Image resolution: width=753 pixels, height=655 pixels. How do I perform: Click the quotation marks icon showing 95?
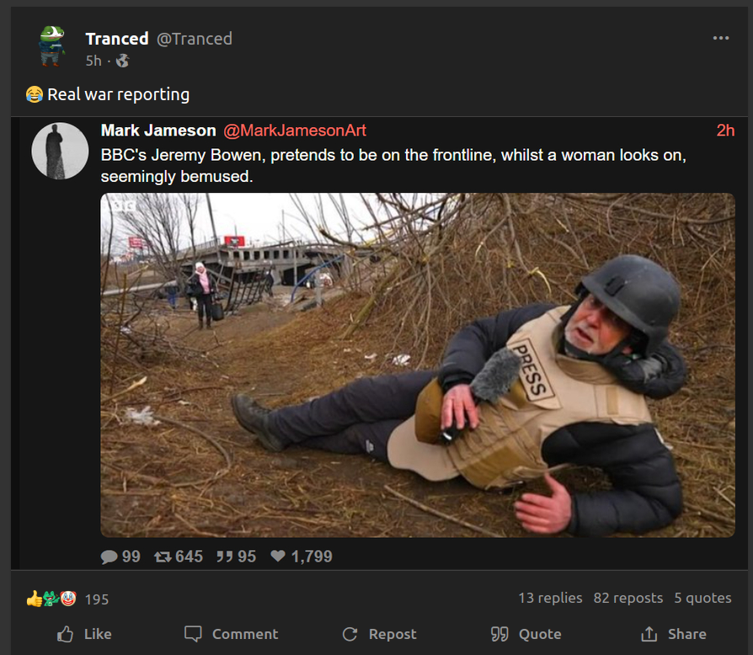tap(223, 556)
